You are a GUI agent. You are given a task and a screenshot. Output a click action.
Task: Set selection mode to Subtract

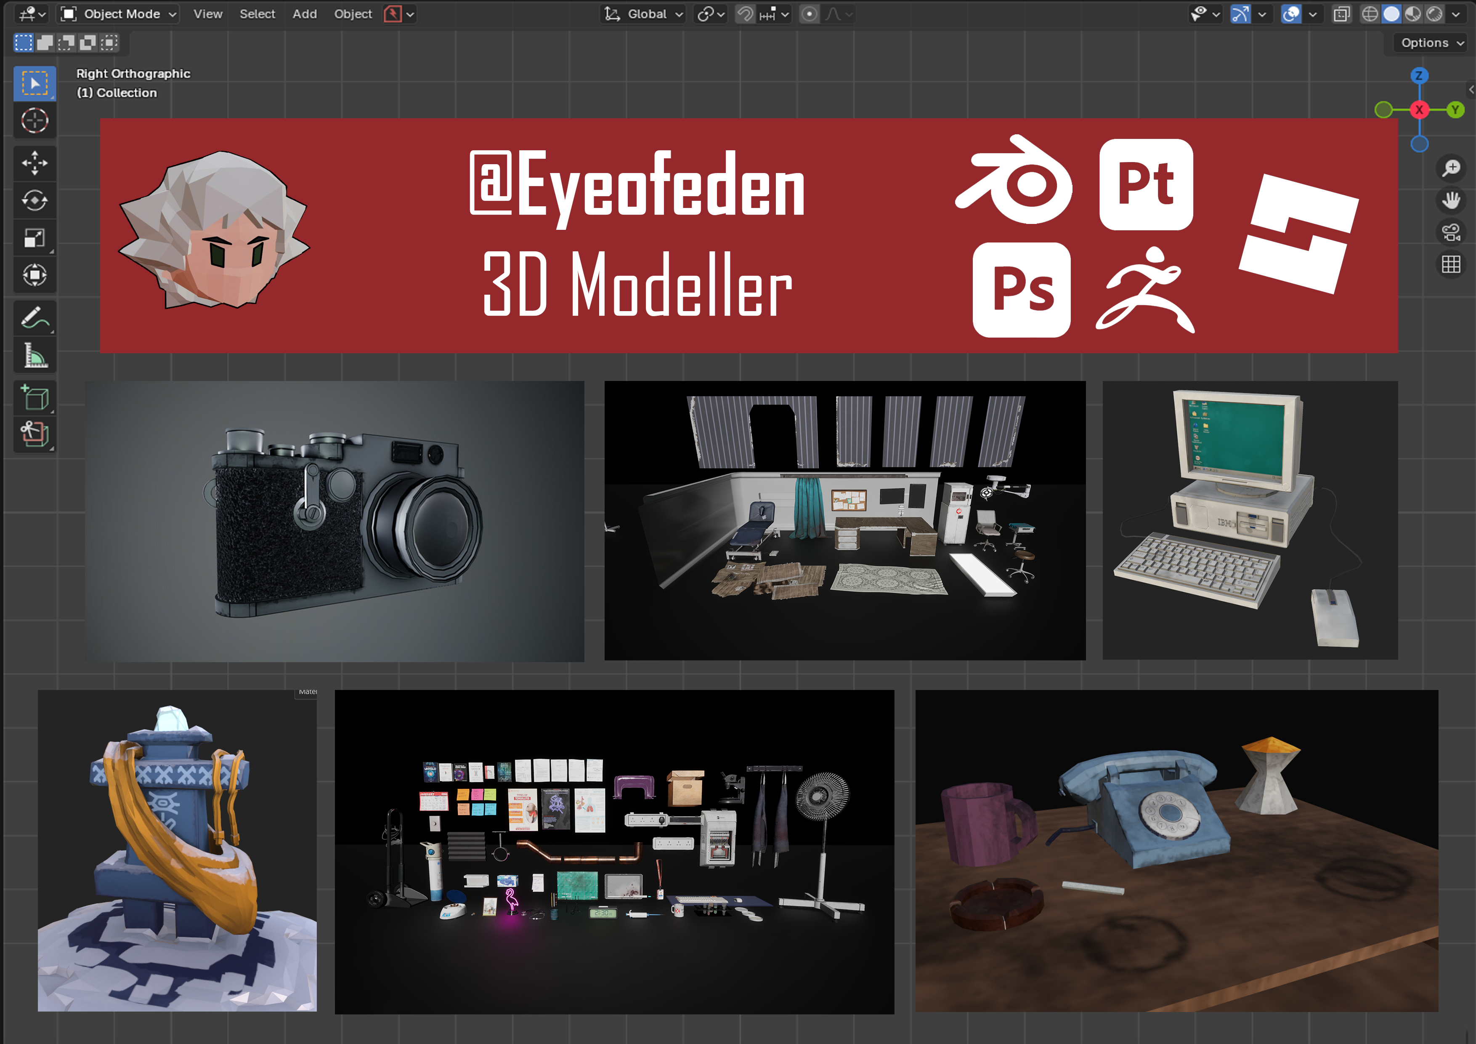point(66,43)
